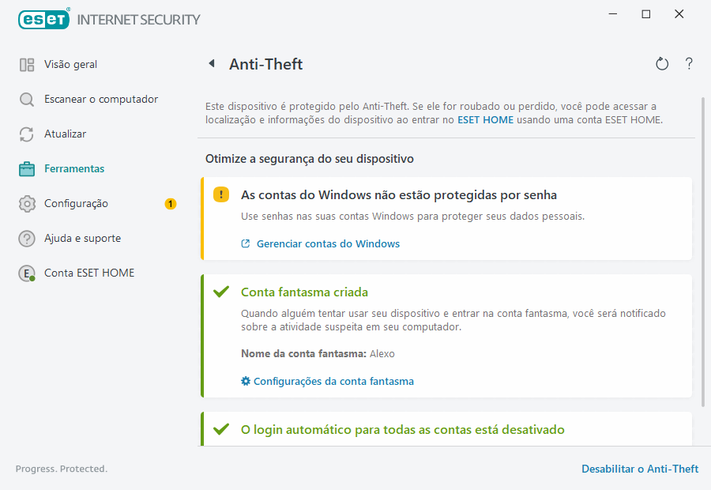Open the ESET logo

[44, 19]
